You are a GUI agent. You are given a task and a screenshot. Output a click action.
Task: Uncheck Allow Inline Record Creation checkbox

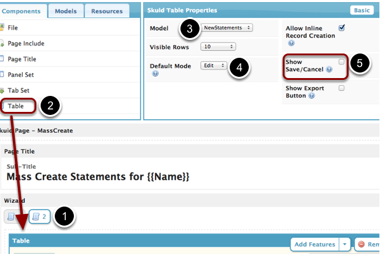[x=342, y=28]
